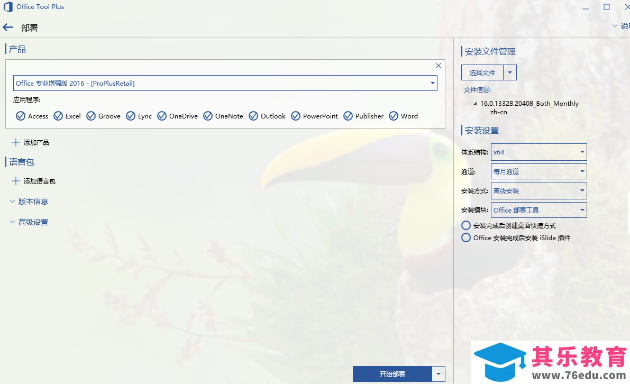Click the 语言包 section heading

[x=22, y=162]
